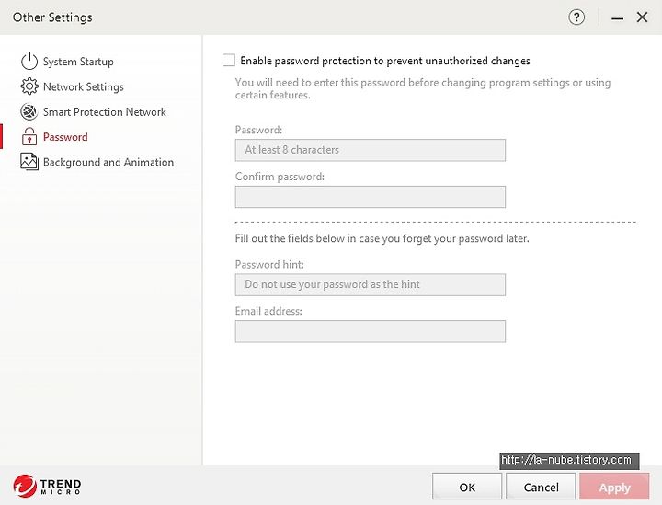Open help via the question mark icon
This screenshot has height=505, width=662.
click(x=576, y=17)
